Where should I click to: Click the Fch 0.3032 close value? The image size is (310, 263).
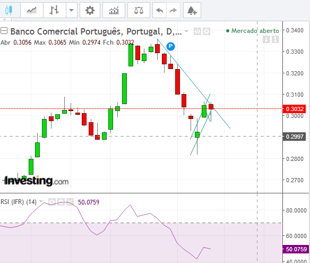pyautogui.click(x=118, y=43)
